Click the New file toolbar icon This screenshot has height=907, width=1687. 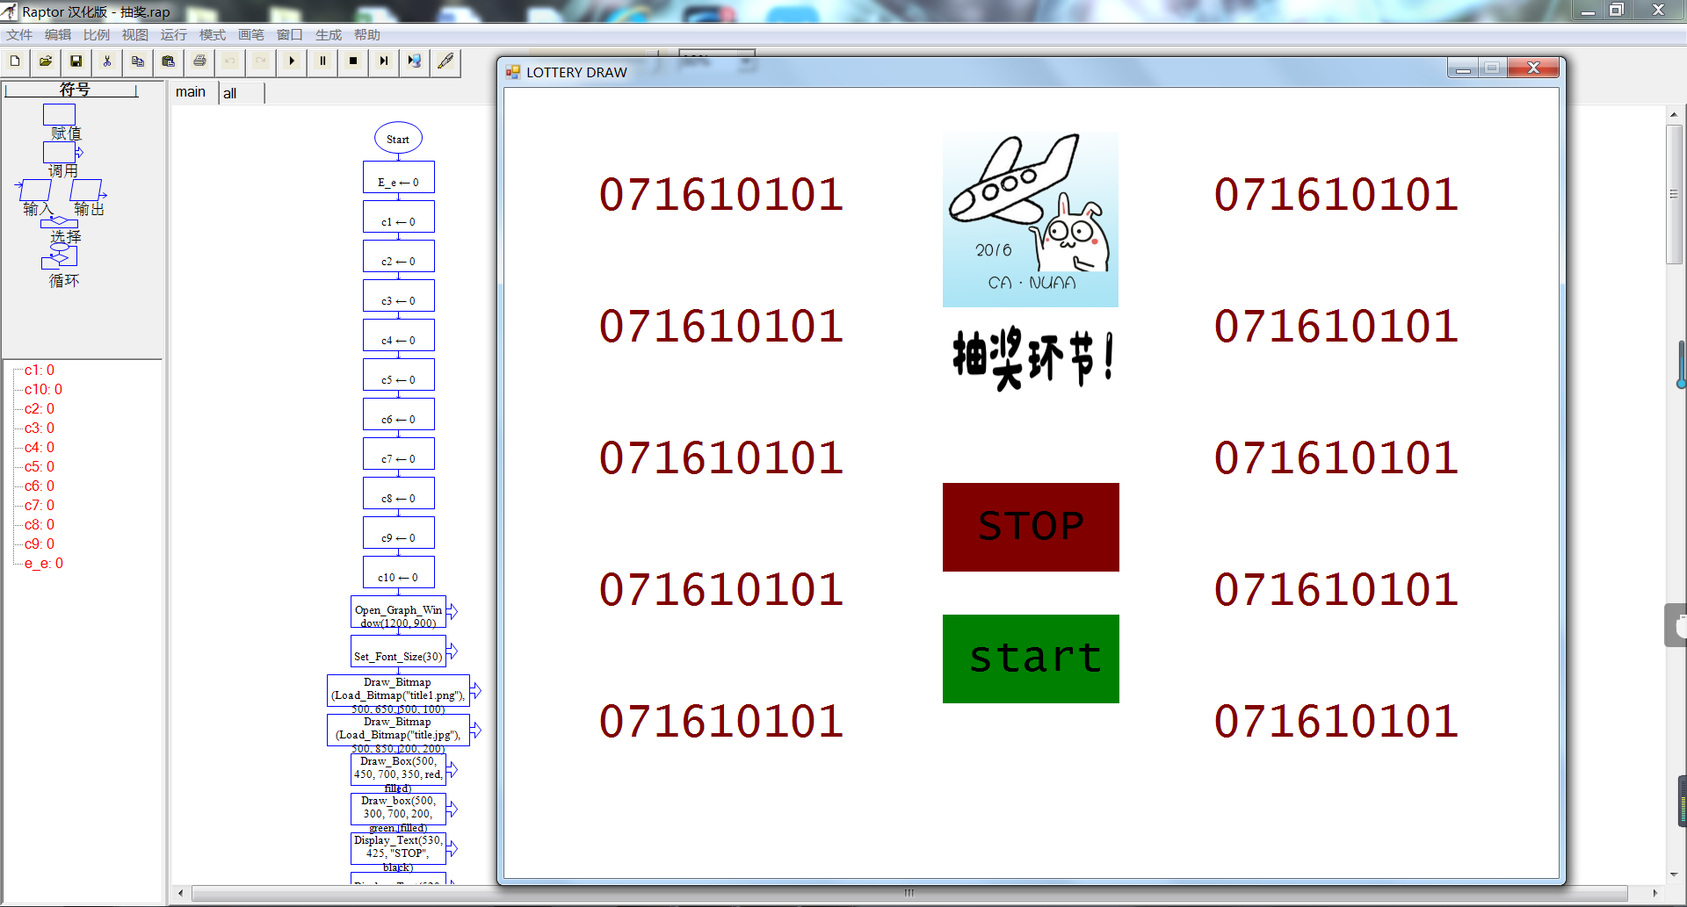click(15, 61)
